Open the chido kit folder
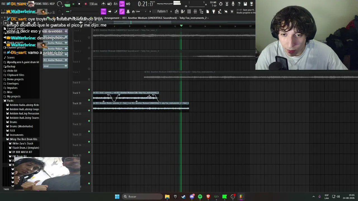The height and width of the screenshot is (201, 358). click(x=12, y=71)
